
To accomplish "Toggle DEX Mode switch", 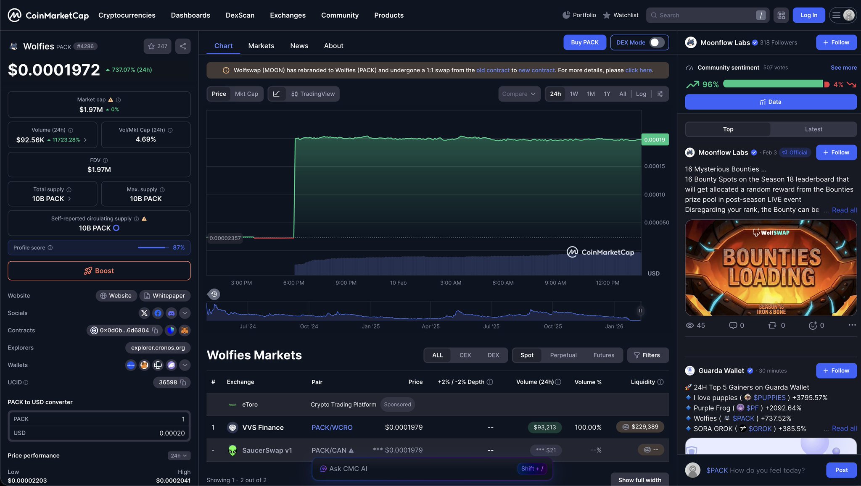I will tap(657, 42).
